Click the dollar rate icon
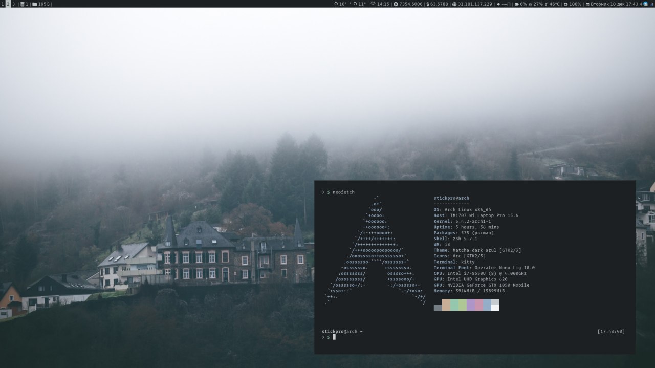Image resolution: width=655 pixels, height=368 pixels. pos(428,4)
